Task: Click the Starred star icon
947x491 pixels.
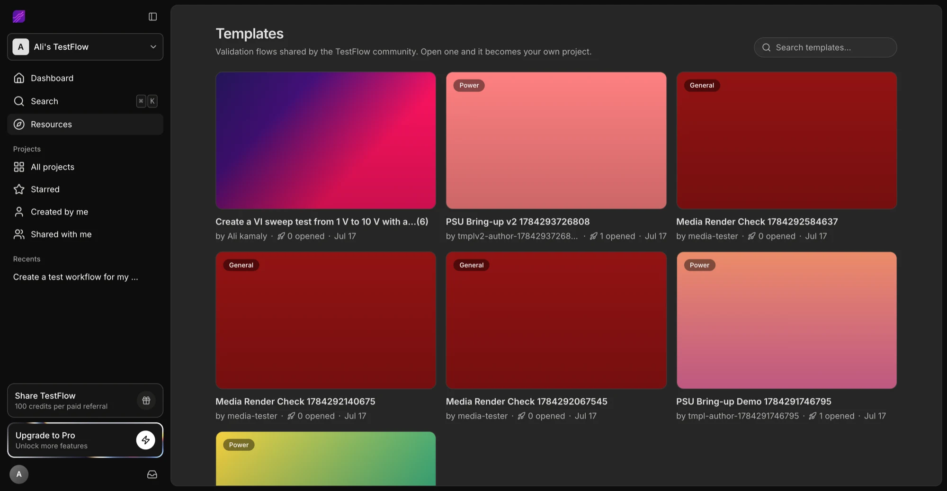Action: click(x=19, y=189)
